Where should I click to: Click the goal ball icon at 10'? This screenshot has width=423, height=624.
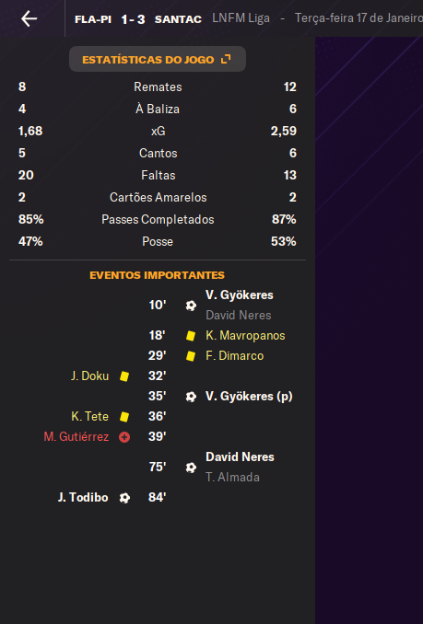191,306
